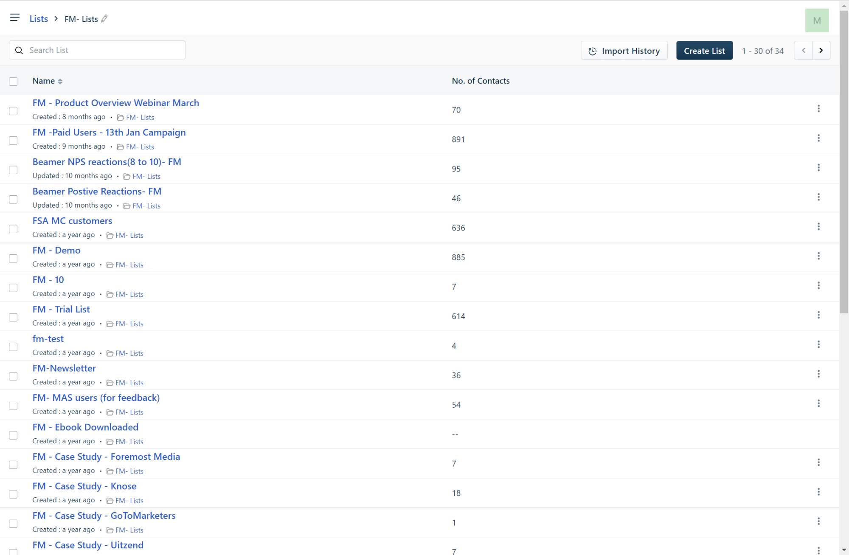Open three-dot menu for FM - Case Study - Knose

(818, 492)
